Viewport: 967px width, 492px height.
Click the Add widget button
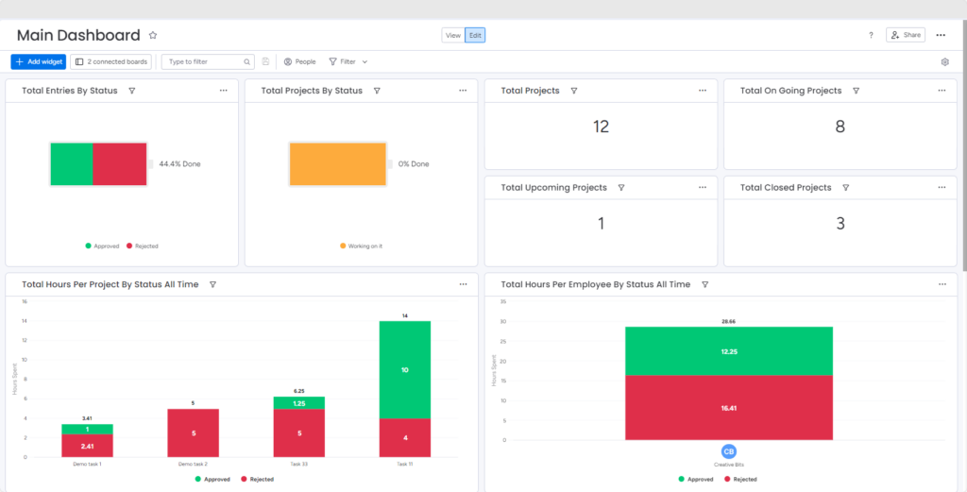pyautogui.click(x=38, y=61)
